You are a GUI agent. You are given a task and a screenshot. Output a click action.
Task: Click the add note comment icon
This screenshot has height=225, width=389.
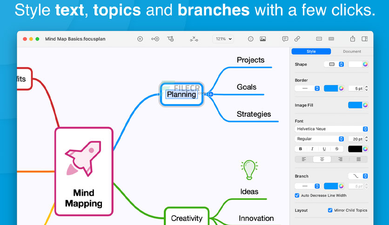click(x=285, y=39)
